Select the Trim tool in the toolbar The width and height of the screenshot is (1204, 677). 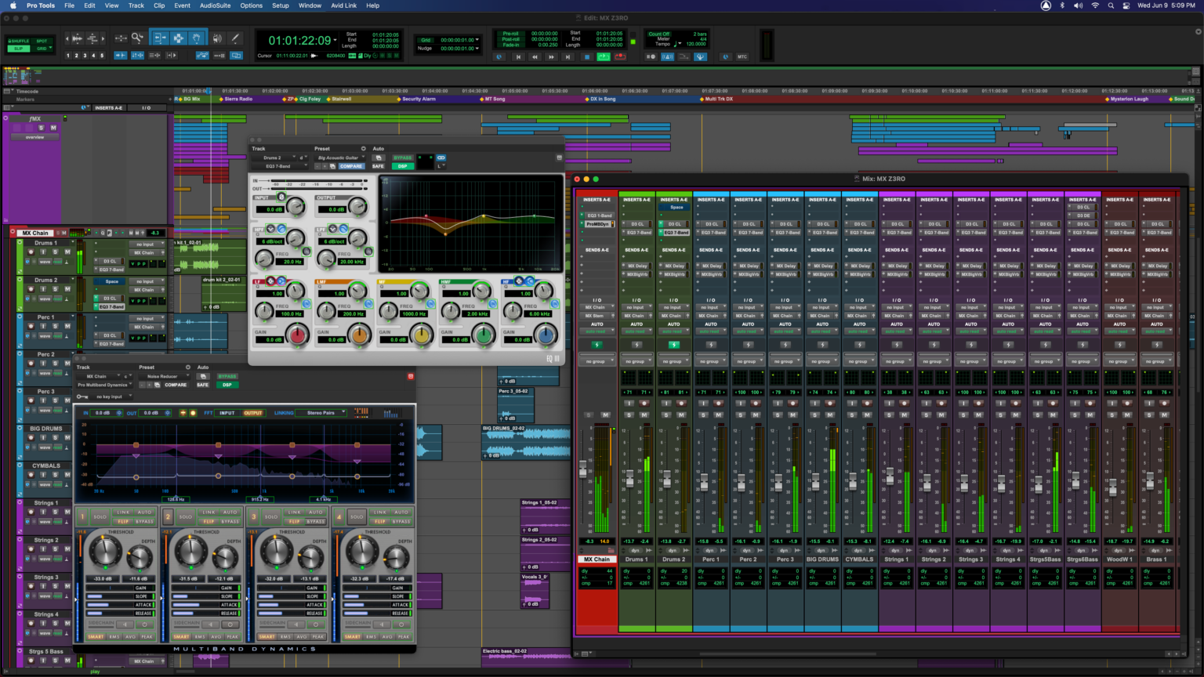click(x=161, y=38)
